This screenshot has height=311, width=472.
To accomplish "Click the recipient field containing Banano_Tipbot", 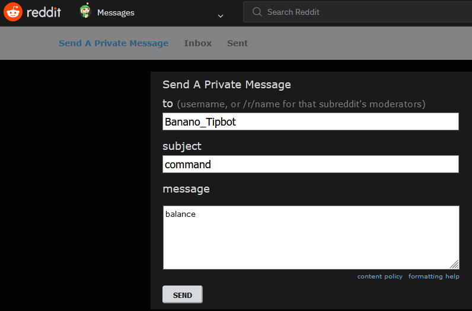I will click(x=310, y=121).
